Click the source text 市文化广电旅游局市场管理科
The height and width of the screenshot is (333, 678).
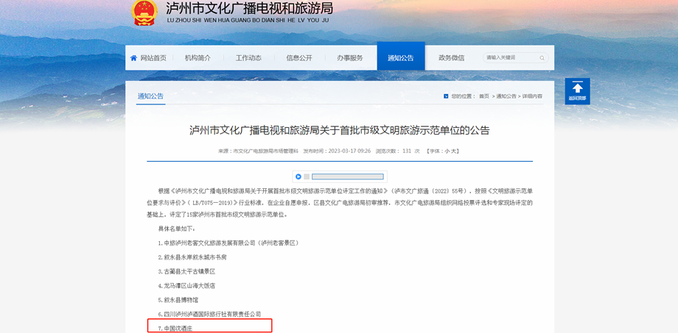[x=266, y=151]
